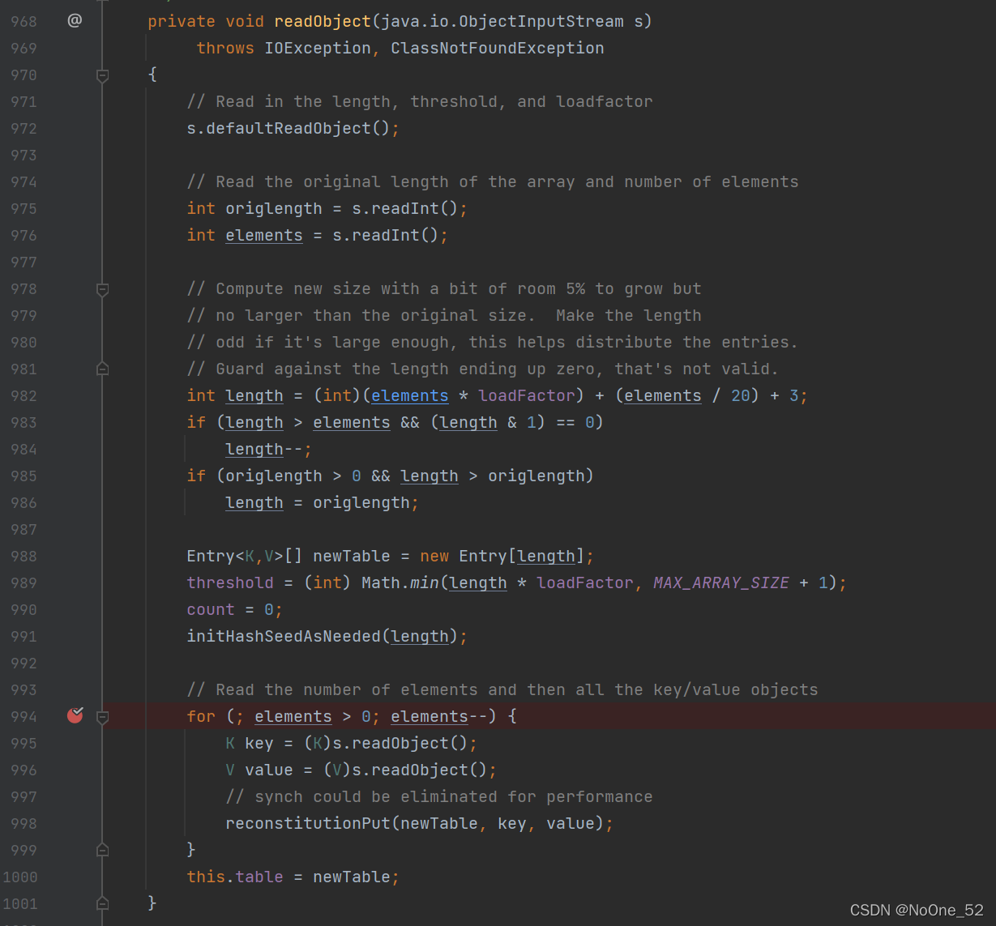
Task: Click line number 1000 in the gutter
Action: pos(19,877)
